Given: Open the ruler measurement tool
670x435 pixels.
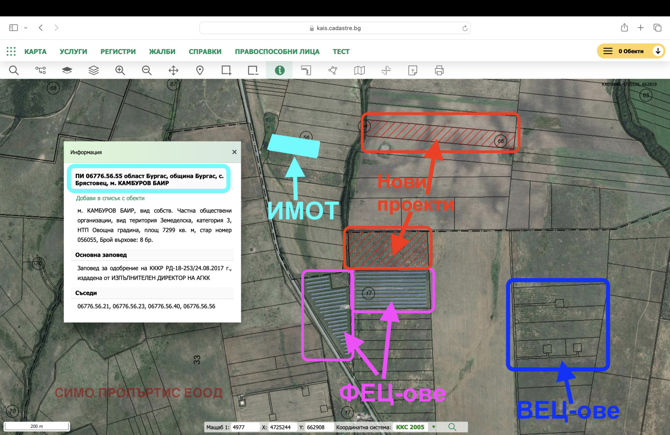Looking at the screenshot, I should (306, 70).
